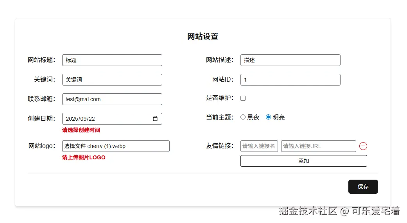Screen dimensions: 407x223
Task: Click the 请输入链接URL input
Action: pyautogui.click(x=318, y=146)
